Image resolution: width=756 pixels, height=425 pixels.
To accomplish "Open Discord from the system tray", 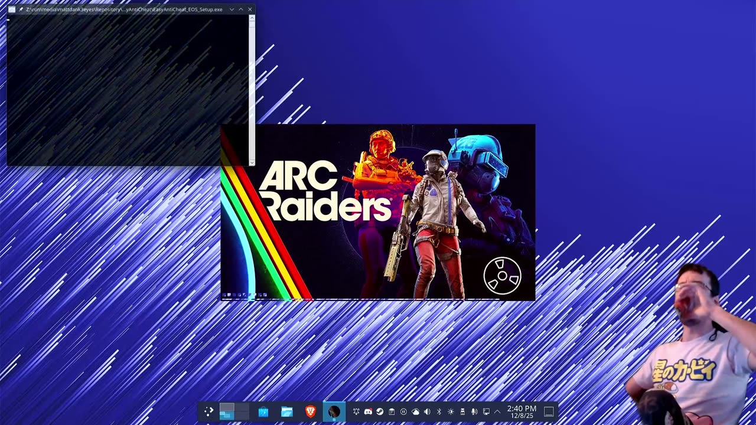I will coord(368,411).
